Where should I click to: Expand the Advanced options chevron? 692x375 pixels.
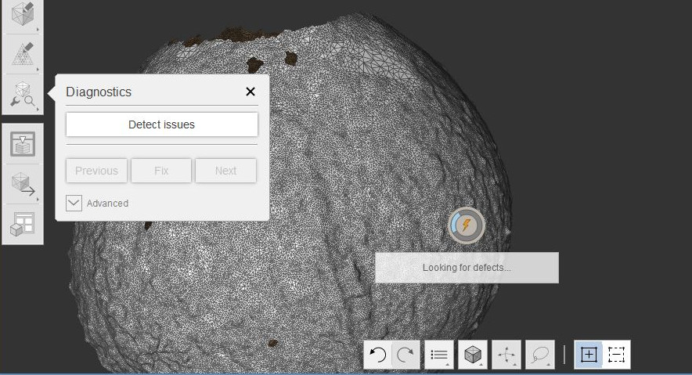(x=74, y=204)
